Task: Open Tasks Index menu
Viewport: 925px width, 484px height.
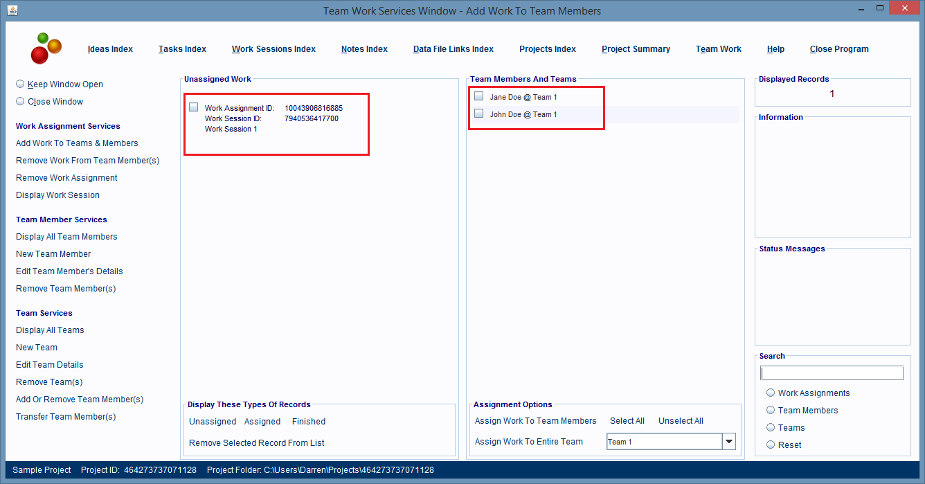Action: (x=182, y=49)
